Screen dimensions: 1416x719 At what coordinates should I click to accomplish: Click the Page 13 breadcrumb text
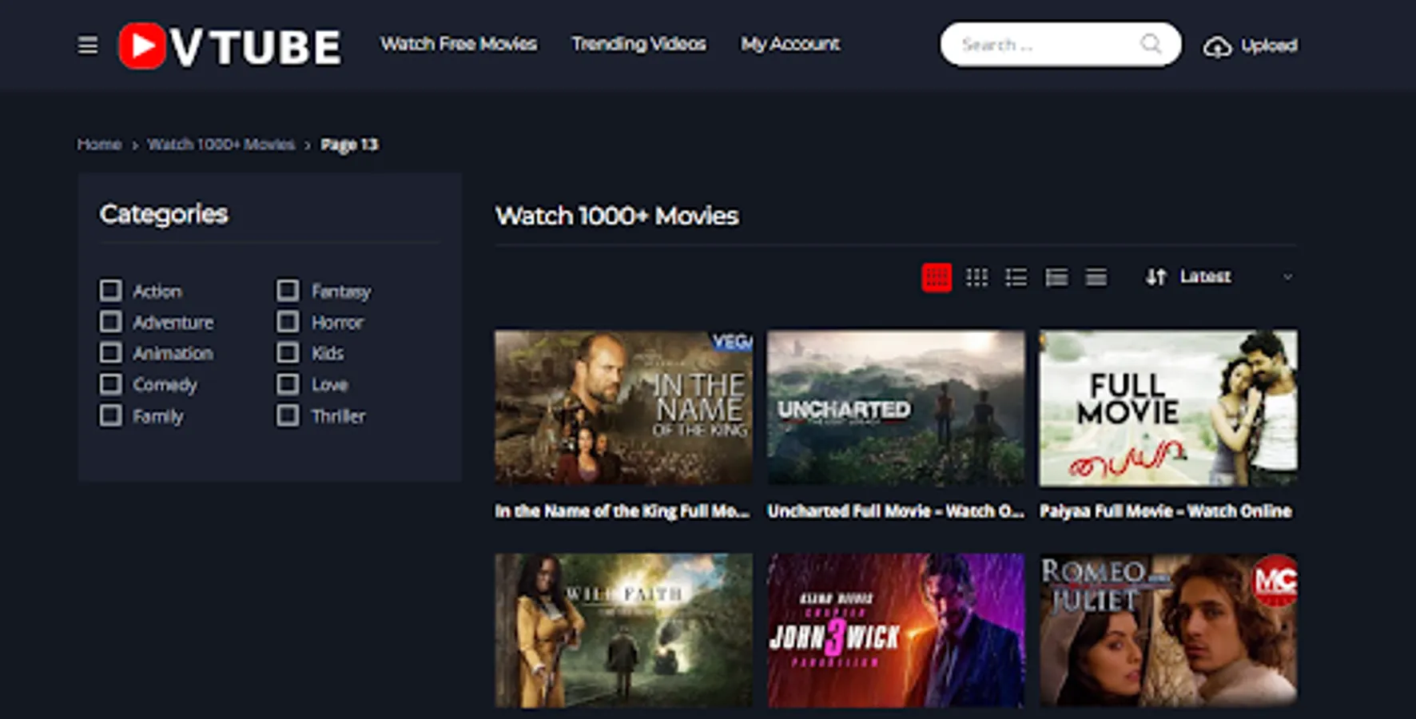click(349, 145)
